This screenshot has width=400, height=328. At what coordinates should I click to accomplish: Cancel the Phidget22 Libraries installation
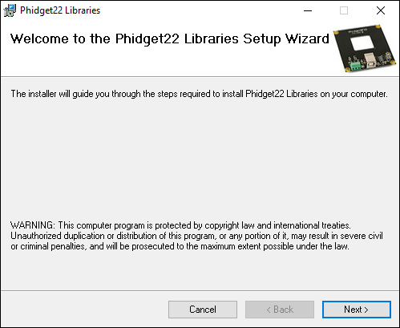pyautogui.click(x=203, y=310)
